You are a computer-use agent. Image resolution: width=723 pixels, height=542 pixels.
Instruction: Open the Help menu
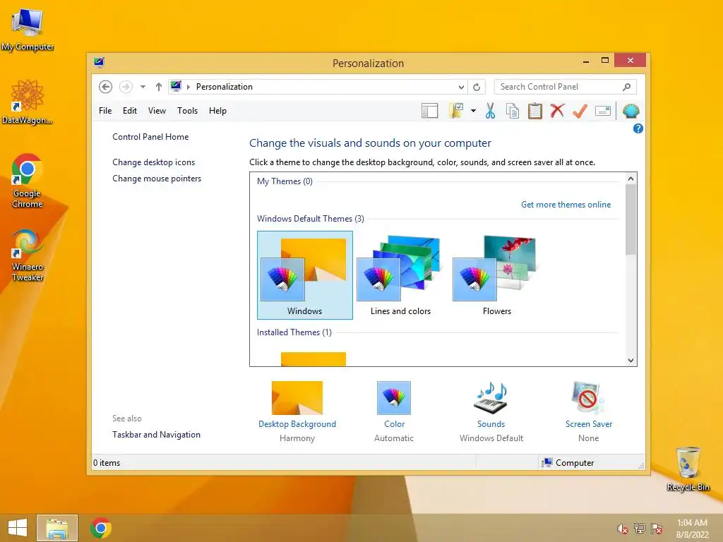(217, 111)
